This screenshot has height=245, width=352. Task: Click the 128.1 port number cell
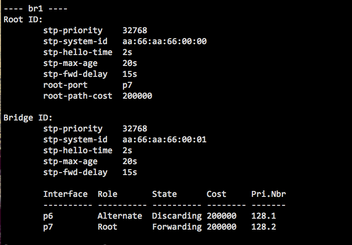point(264,216)
